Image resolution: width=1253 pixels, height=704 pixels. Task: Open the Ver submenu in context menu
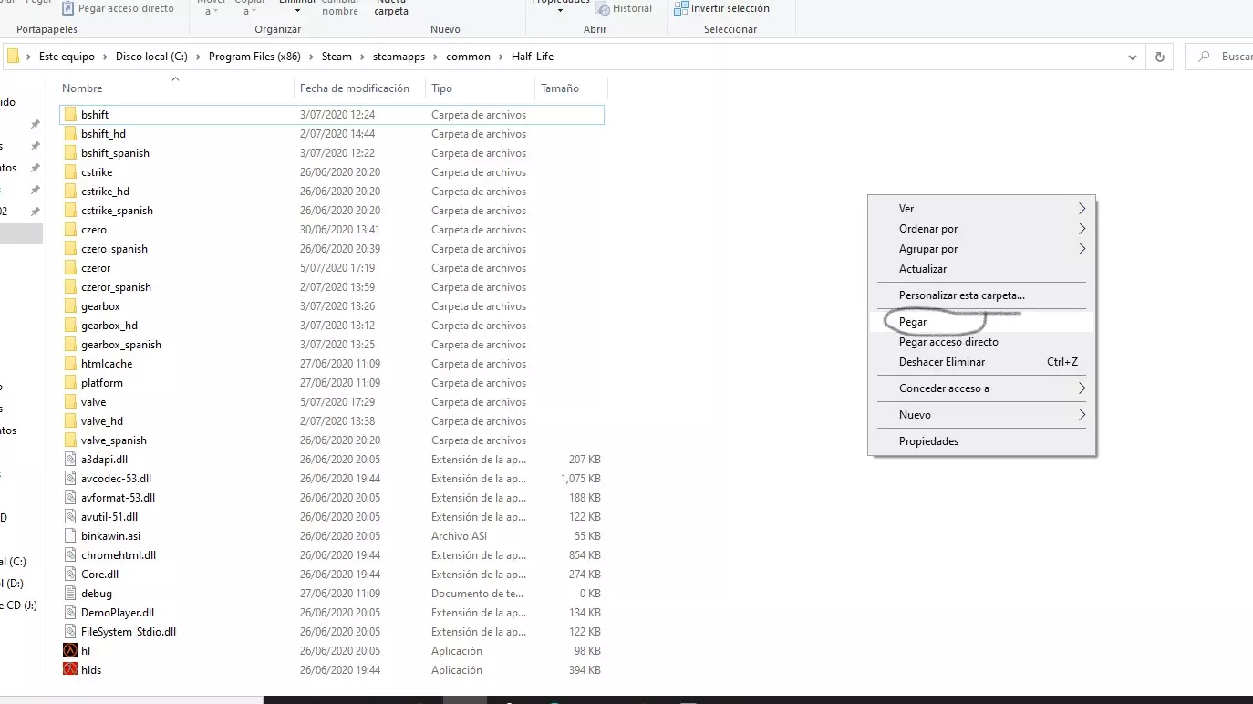(x=982, y=209)
